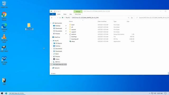Click the Manage contextual tab
169x95 pixels.
click(78, 12)
